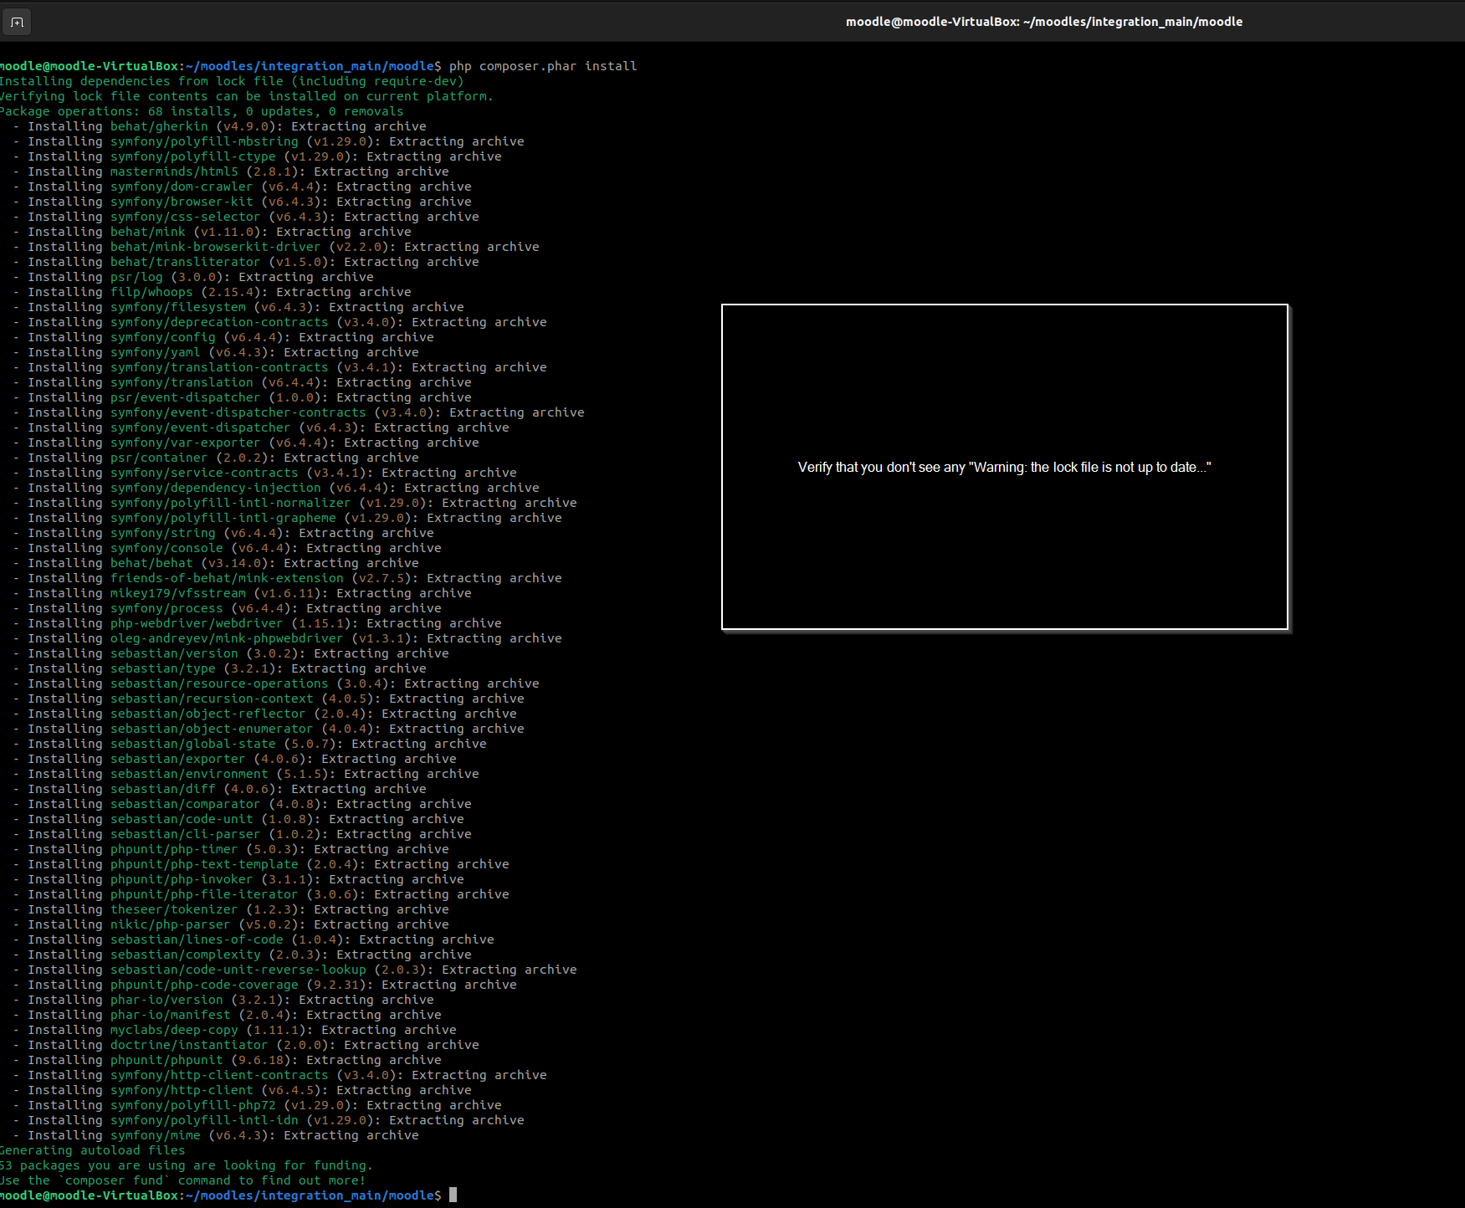Select the doctrine/instantiator package name
Image resolution: width=1465 pixels, height=1208 pixels.
(189, 1045)
